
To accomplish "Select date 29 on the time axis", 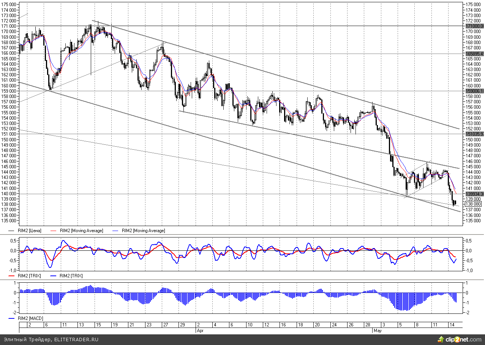I will pyautogui.click(x=183, y=325).
